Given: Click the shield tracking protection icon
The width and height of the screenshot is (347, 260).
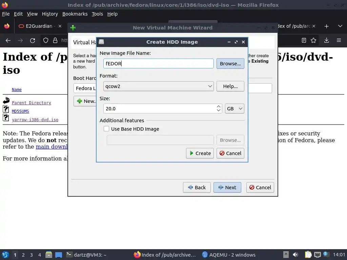Looking at the screenshot, I should (46, 40).
